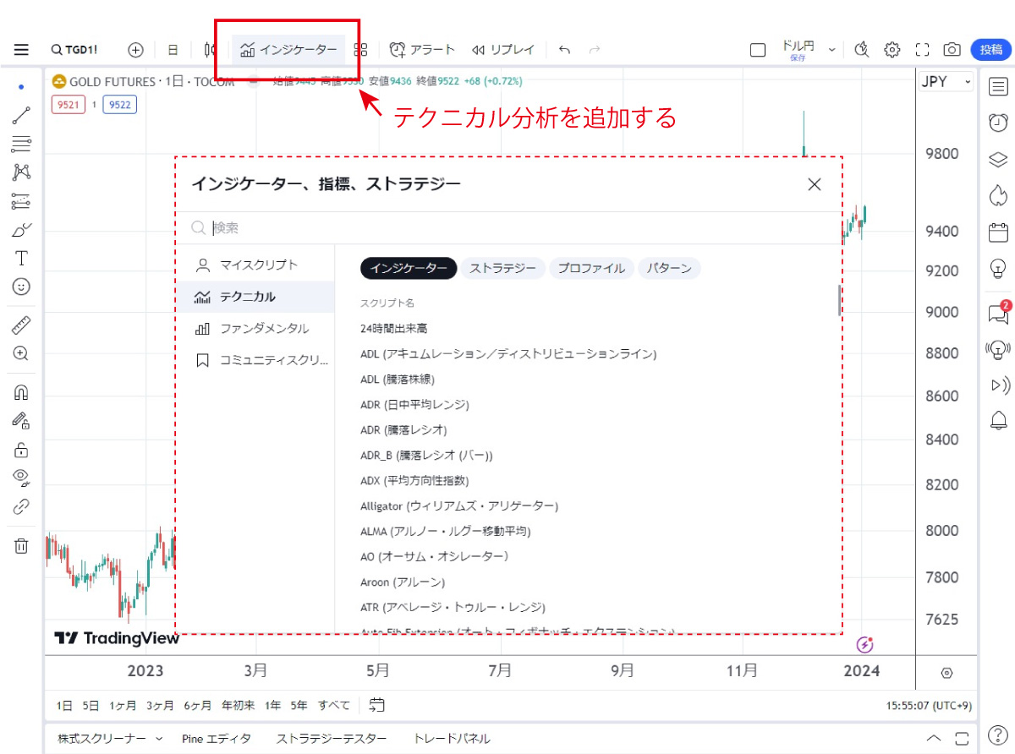Viewport: 1015px width, 754px height.
Task: Toggle the lock all drawings icon
Action: pos(21,449)
